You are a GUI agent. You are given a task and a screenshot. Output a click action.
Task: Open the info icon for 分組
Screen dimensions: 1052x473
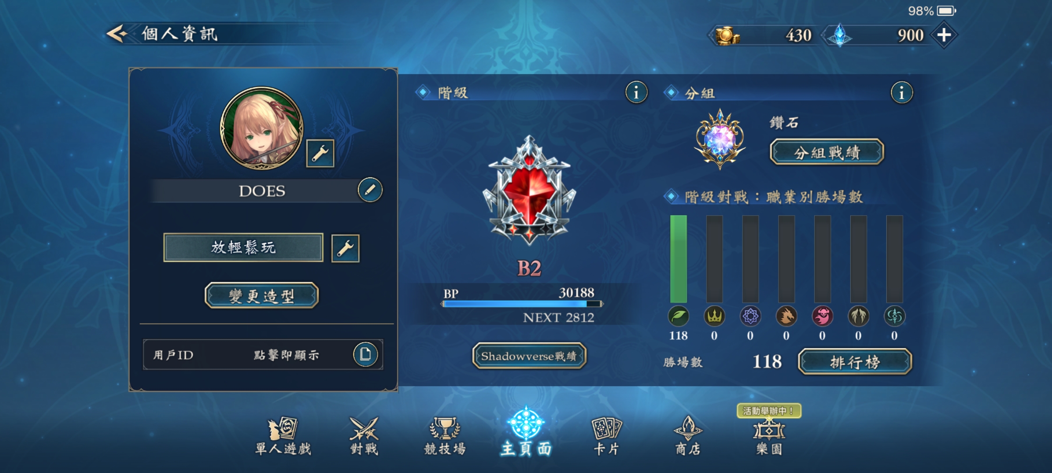point(902,93)
